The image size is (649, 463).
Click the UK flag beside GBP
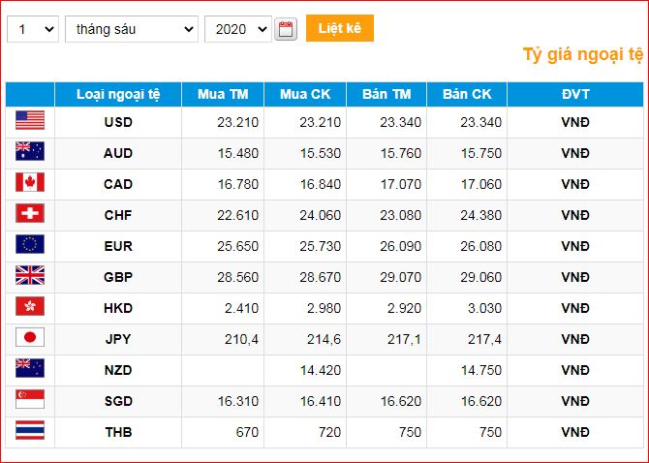(30, 275)
